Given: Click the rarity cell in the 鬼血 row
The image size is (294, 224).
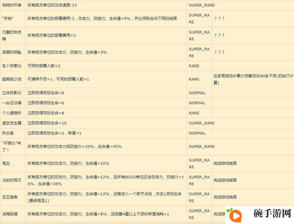Looking at the screenshot, I should pyautogui.click(x=199, y=164).
